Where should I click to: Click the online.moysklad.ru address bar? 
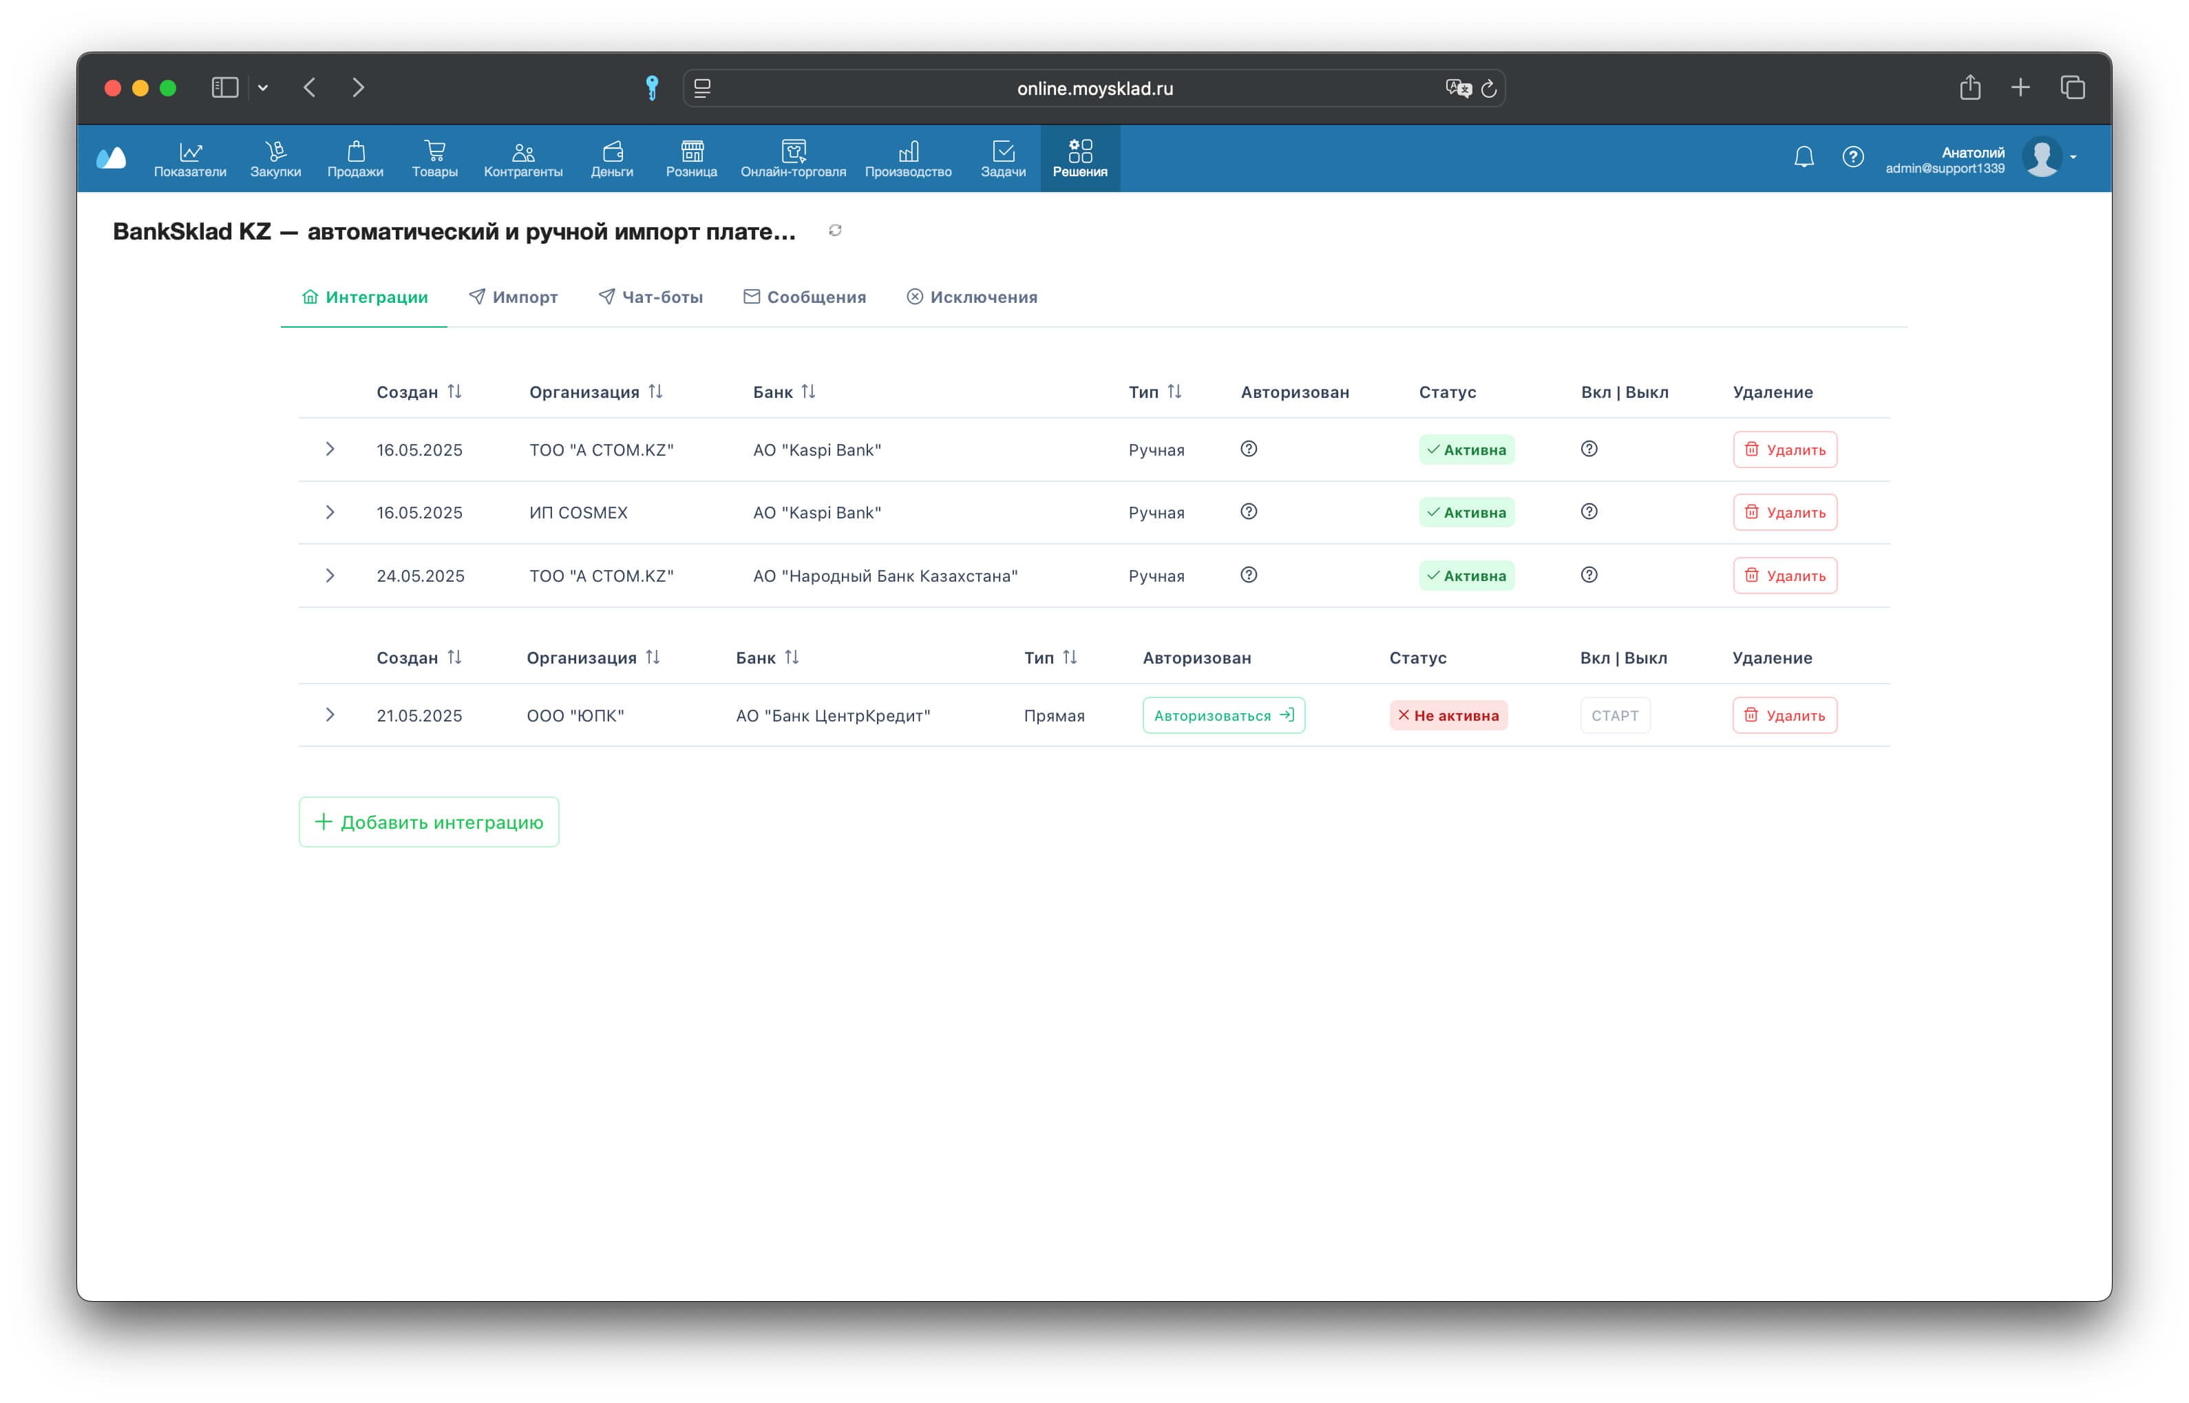coord(1094,88)
